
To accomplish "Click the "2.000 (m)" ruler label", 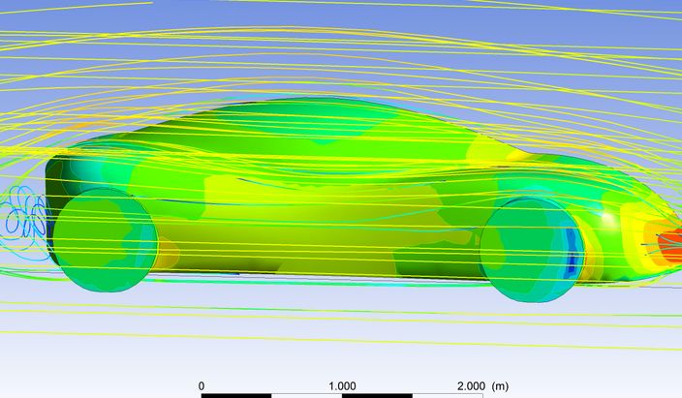I will [x=482, y=386].
